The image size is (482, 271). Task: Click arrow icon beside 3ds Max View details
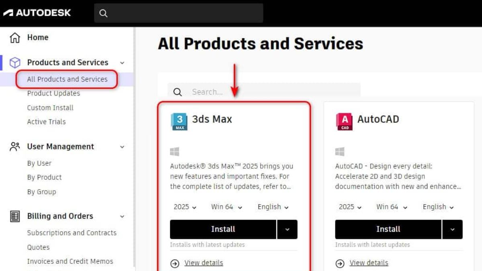click(x=175, y=263)
